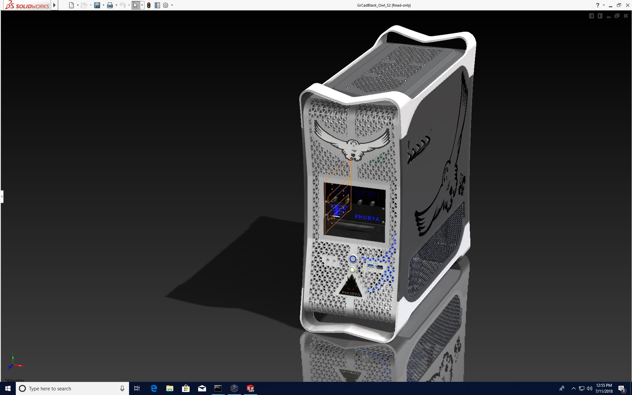
Task: Expand the SolidWorks menu flyout arrow
Action: coord(55,5)
